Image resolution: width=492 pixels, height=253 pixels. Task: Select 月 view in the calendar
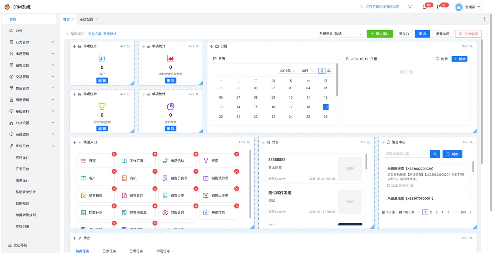click(x=322, y=71)
